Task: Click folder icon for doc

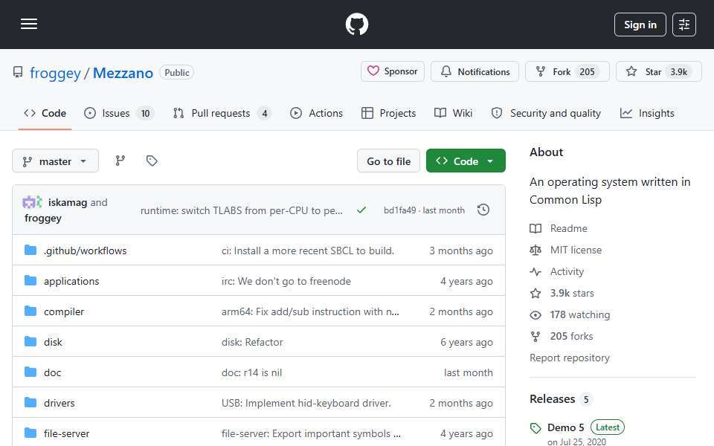Action: 30,372
